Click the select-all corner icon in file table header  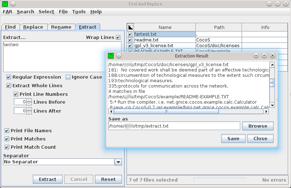tap(130, 28)
